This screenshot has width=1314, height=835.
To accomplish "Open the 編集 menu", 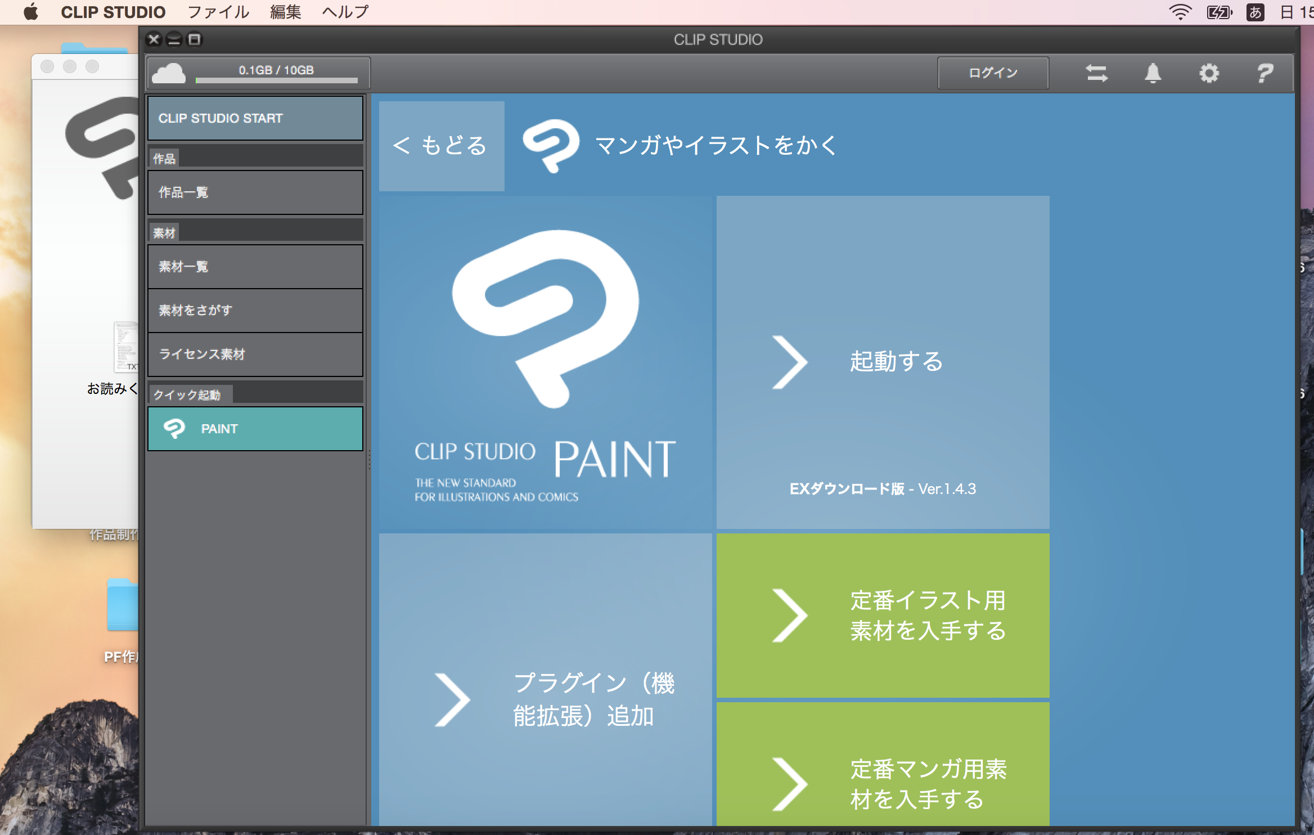I will (285, 12).
